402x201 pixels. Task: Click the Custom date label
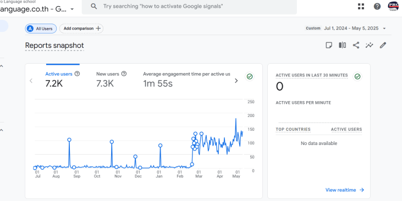pyautogui.click(x=313, y=29)
